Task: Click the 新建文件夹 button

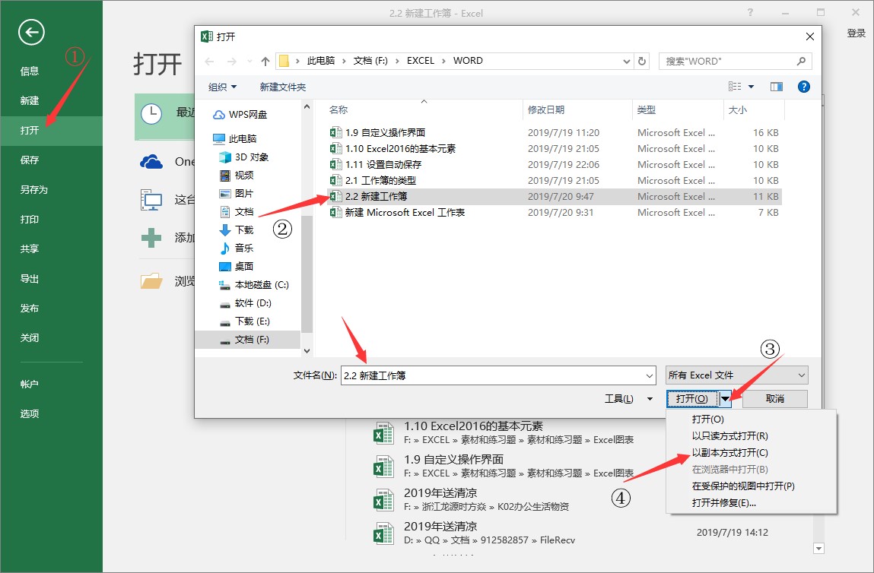Action: (x=283, y=87)
